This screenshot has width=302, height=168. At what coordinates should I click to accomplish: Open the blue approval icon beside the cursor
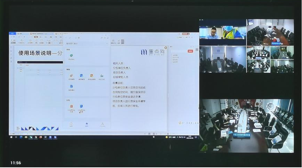[x=81, y=106]
